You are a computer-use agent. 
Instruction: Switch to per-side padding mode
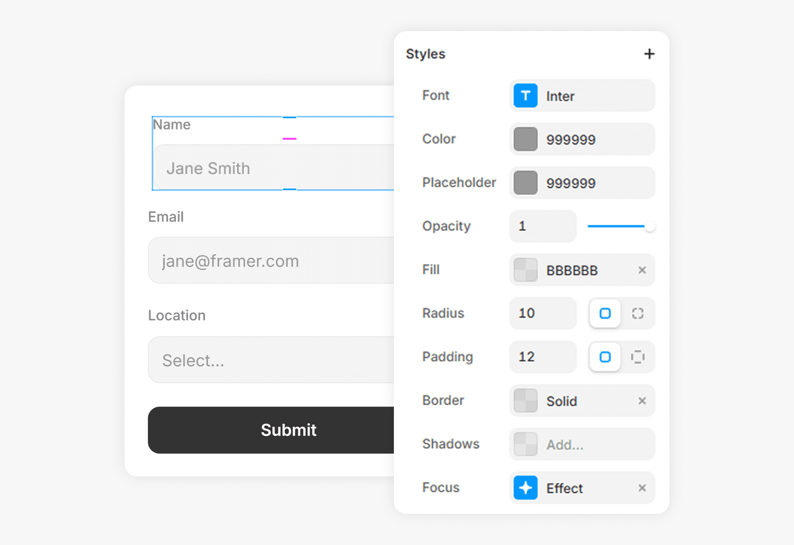(x=638, y=357)
